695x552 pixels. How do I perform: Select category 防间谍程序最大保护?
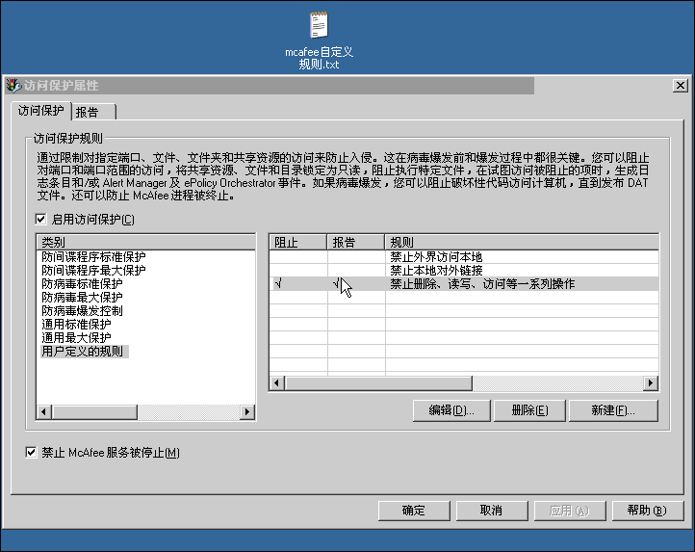93,271
